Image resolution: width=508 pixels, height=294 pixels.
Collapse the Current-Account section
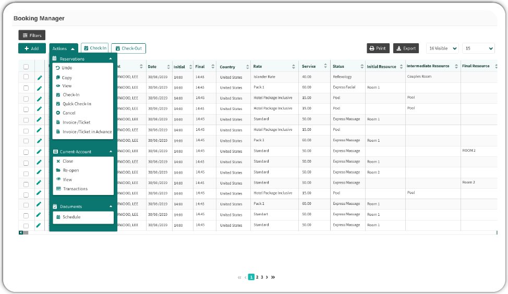[x=111, y=152]
